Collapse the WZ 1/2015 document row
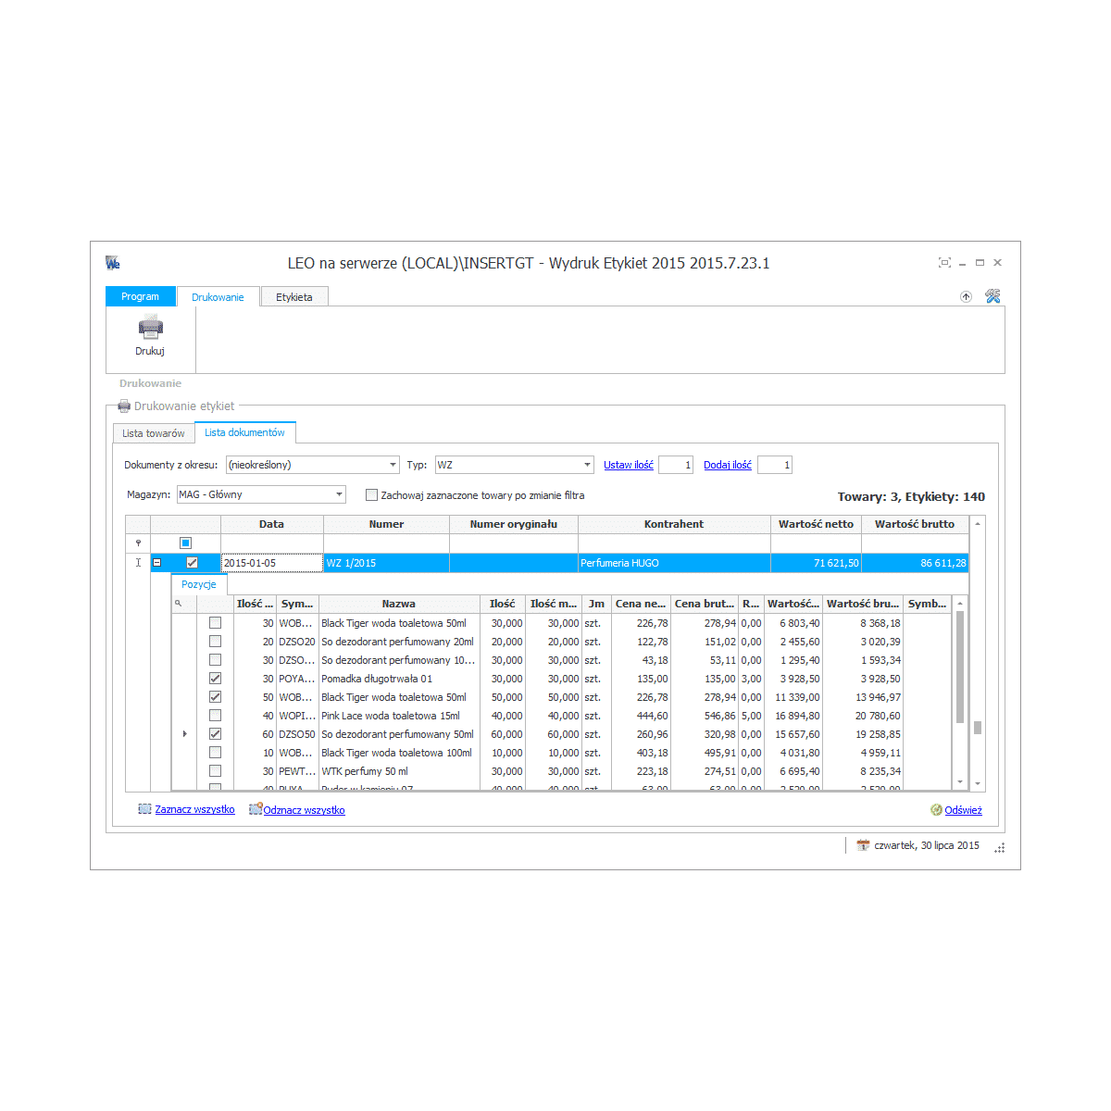This screenshot has height=1111, width=1111. tap(156, 563)
